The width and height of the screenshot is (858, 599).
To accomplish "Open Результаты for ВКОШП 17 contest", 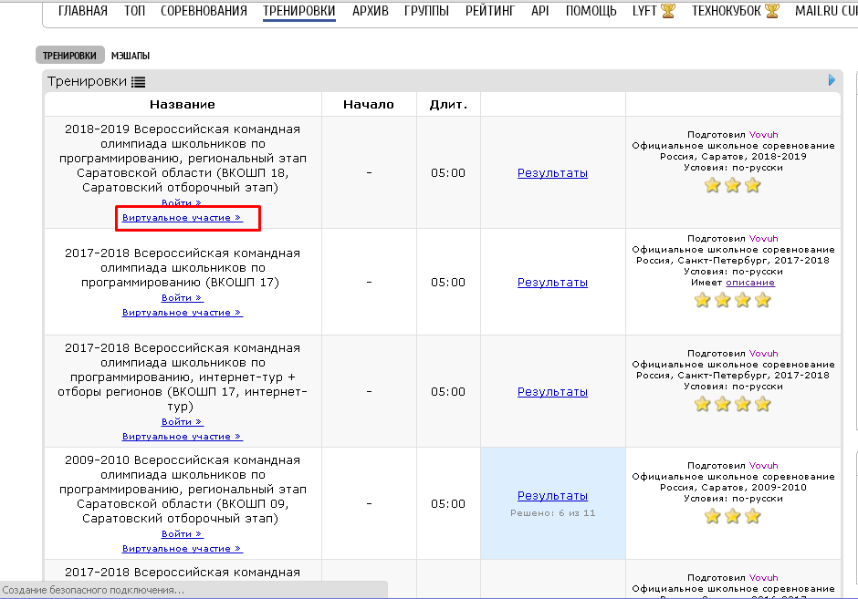I will click(x=552, y=282).
